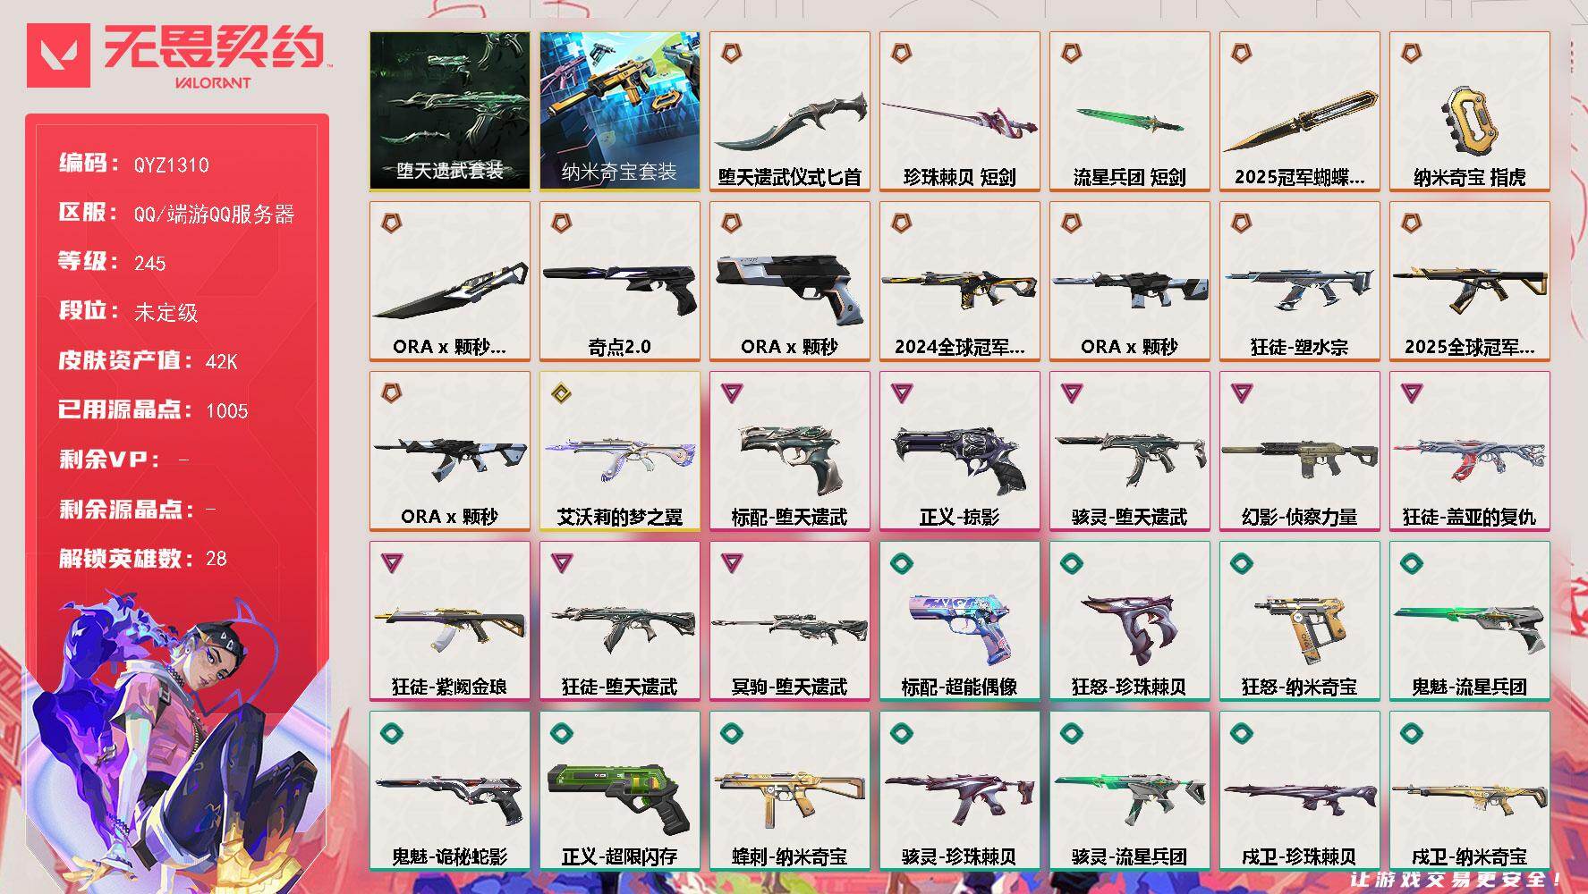Select the 珍珠棘贝 短剑 melee skin

click(x=959, y=111)
